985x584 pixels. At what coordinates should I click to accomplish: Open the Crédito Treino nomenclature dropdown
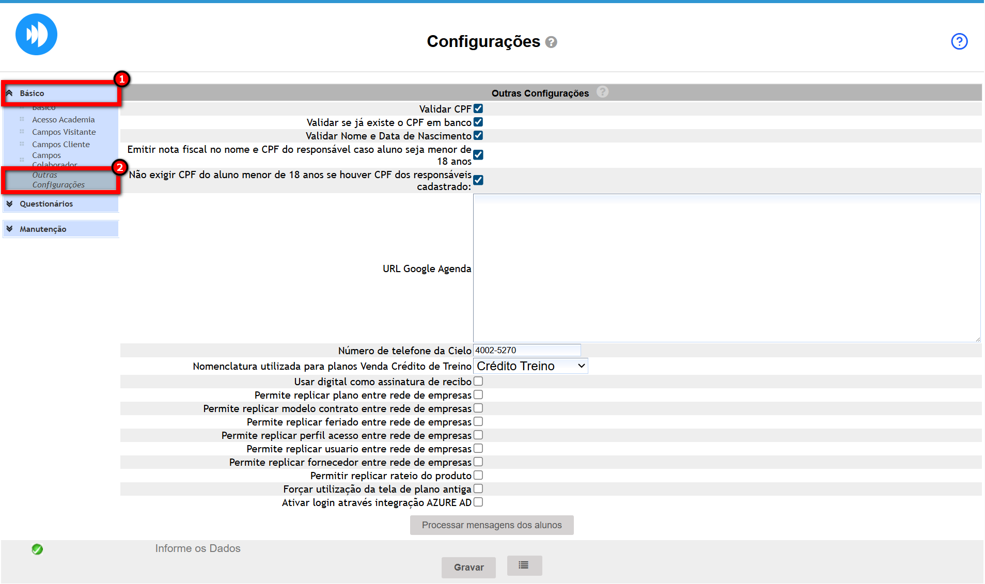[x=530, y=366]
